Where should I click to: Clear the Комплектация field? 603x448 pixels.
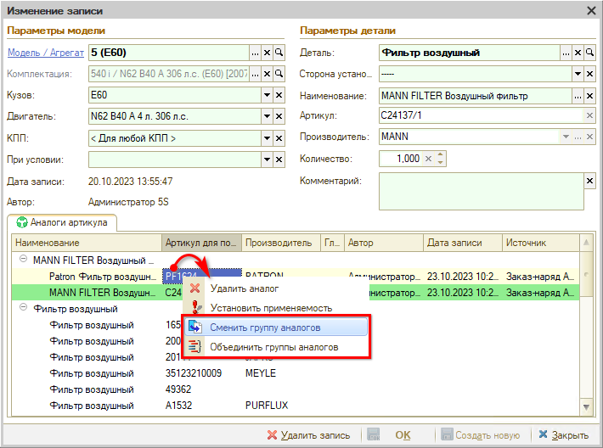tap(267, 74)
